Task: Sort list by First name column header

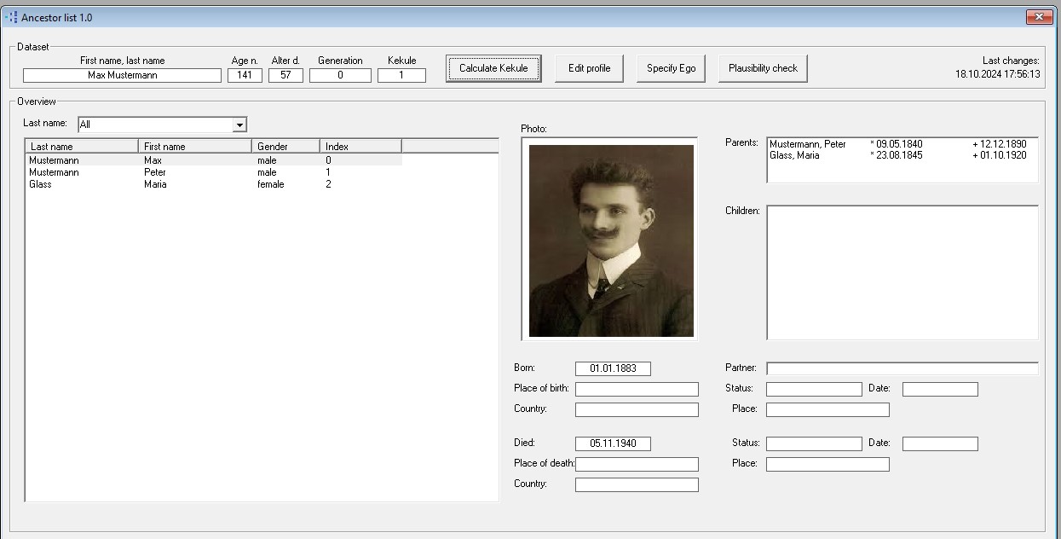Action: coord(194,147)
